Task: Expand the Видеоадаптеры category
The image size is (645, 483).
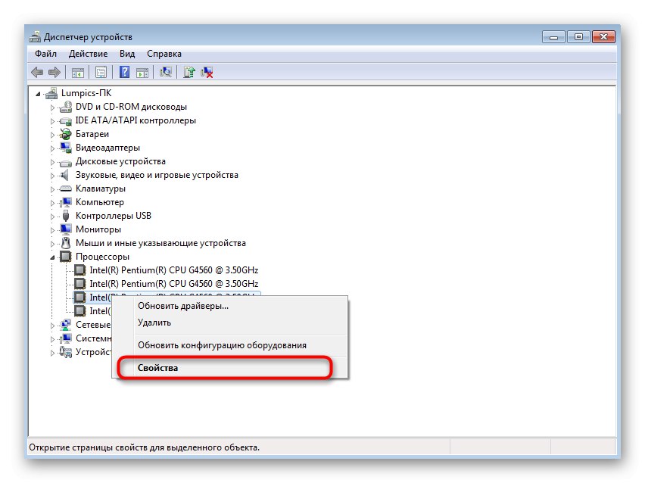Action: point(54,148)
